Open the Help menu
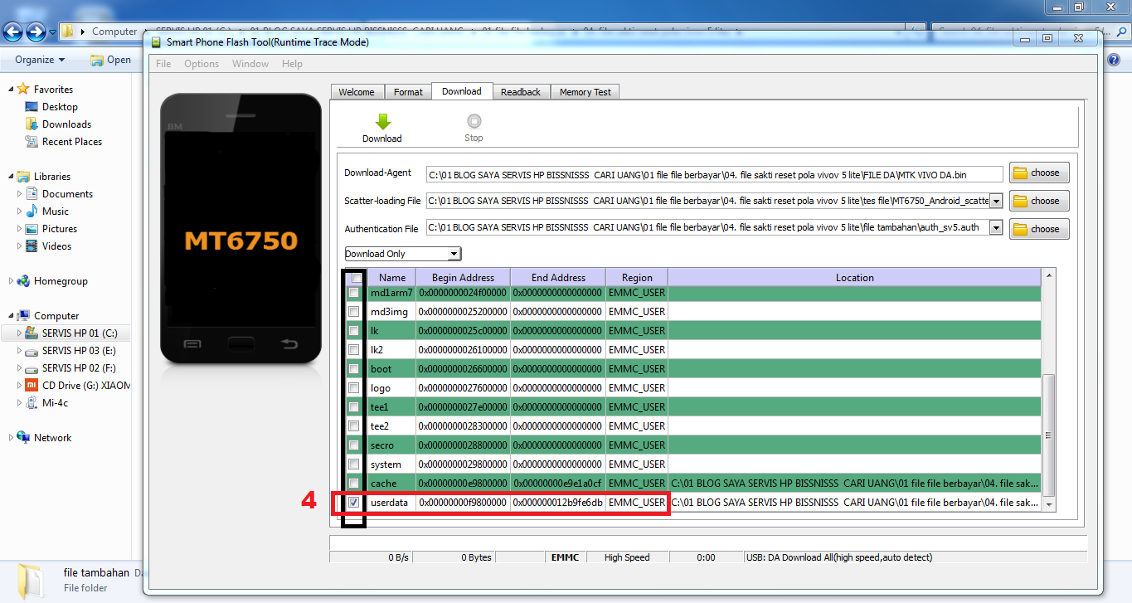Image resolution: width=1132 pixels, height=603 pixels. click(292, 64)
